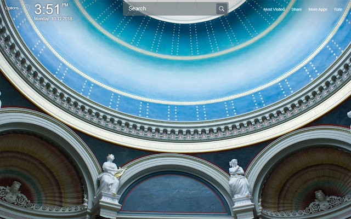Screen dimensions: 351x219
Task: Click the Share link
Action: (296, 9)
